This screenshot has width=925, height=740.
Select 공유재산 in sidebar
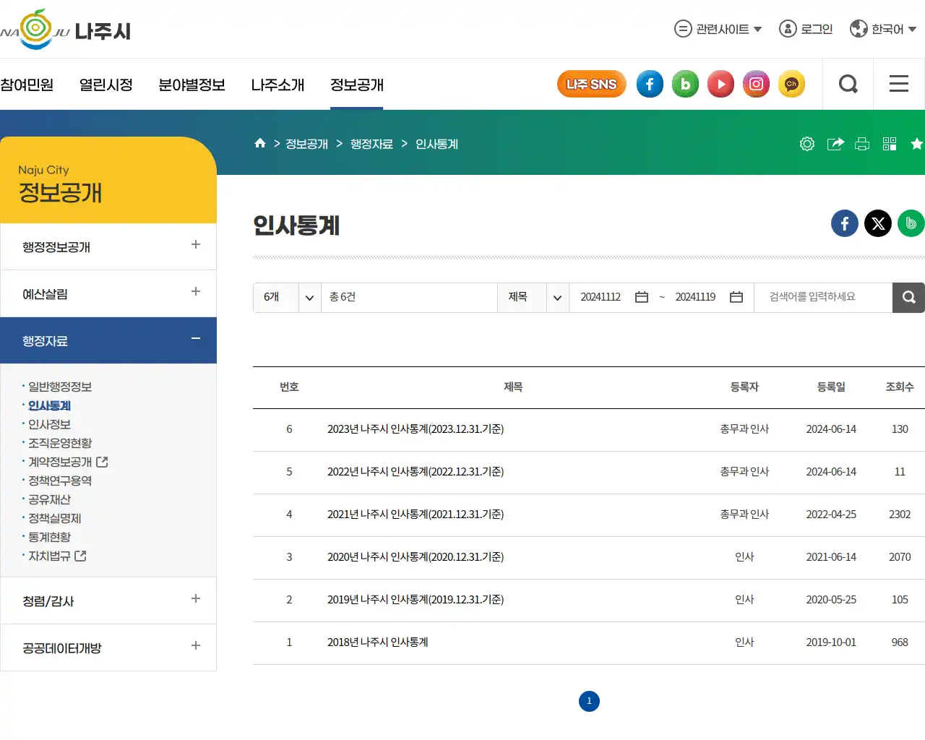(x=49, y=499)
